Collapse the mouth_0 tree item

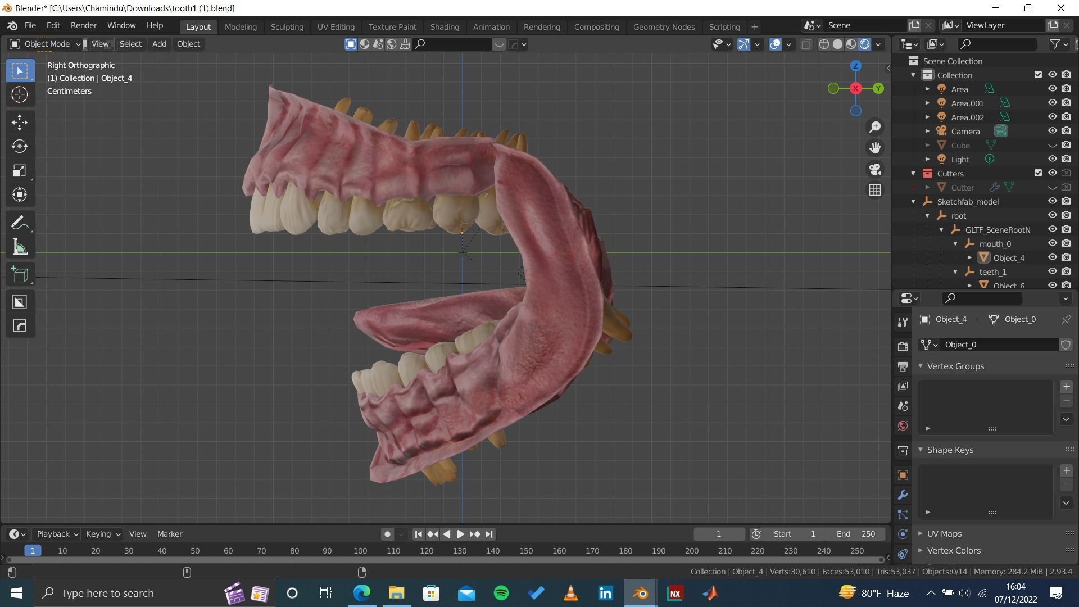click(x=955, y=243)
